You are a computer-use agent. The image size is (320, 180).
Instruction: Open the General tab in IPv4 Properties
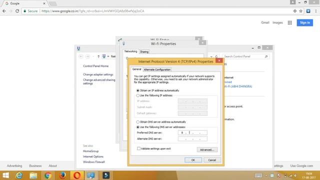point(136,69)
